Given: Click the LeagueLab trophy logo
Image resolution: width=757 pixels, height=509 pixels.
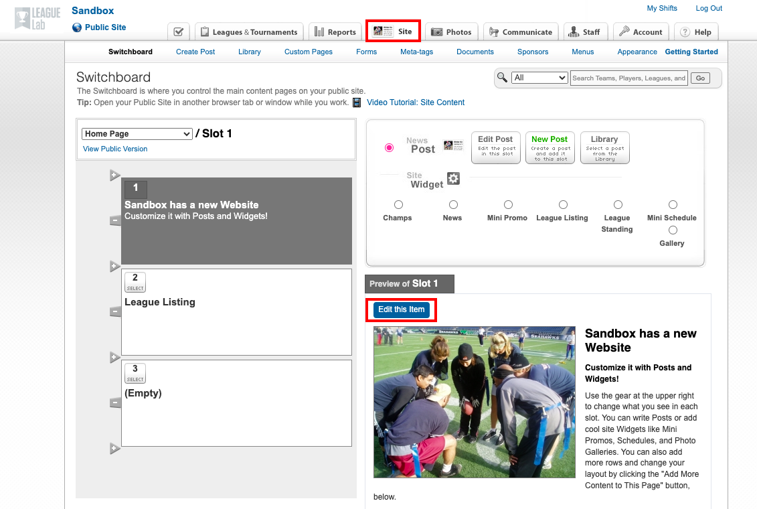Looking at the screenshot, I should [x=37, y=19].
